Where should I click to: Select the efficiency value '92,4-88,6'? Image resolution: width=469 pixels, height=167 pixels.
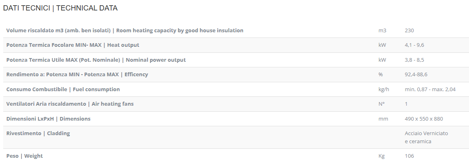tap(416, 75)
